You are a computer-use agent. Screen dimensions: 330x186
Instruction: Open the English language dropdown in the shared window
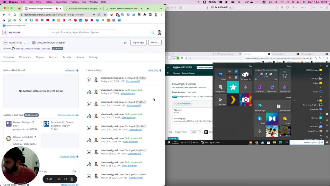pos(196,132)
